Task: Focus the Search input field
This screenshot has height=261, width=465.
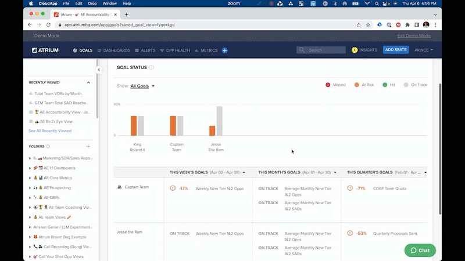Action: 321,50
